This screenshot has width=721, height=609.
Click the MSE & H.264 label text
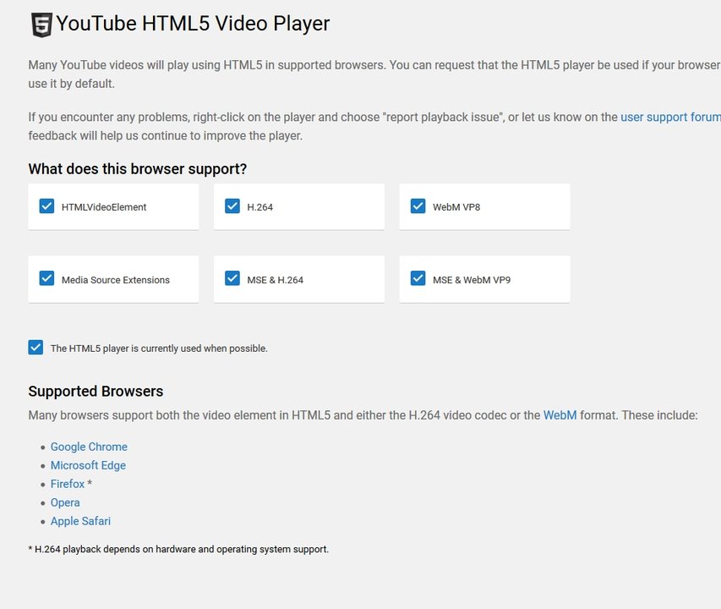[x=275, y=280]
